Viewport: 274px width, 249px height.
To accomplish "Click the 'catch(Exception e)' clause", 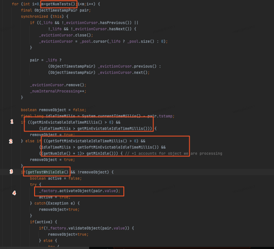I will click(x=55, y=203).
